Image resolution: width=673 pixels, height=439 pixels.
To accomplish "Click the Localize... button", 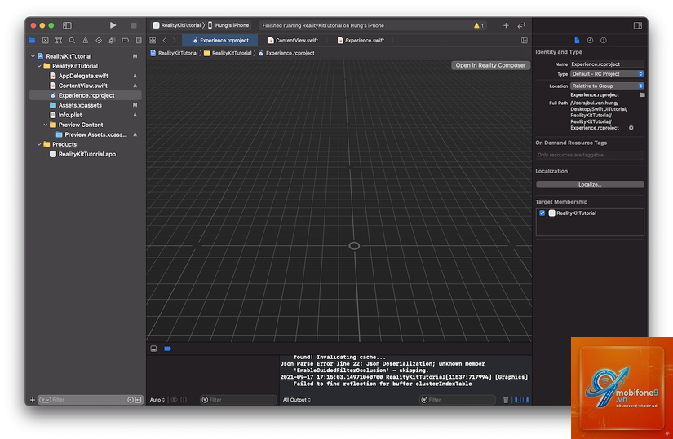I will [x=590, y=184].
